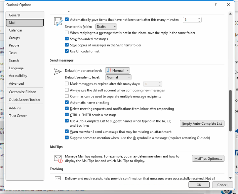This screenshot has height=194, width=238.
Task: Click the expired days up arrow
Action: click(x=160, y=83)
